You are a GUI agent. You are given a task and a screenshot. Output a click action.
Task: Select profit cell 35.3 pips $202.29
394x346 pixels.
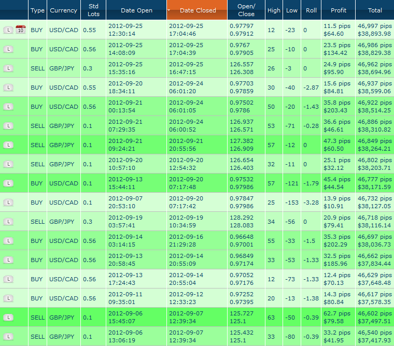point(338,240)
